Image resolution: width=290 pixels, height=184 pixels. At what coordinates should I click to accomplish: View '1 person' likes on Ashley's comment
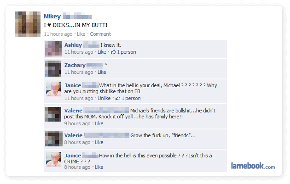point(127,52)
